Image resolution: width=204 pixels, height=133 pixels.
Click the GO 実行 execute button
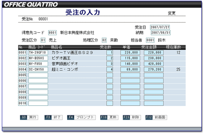pos(29,117)
